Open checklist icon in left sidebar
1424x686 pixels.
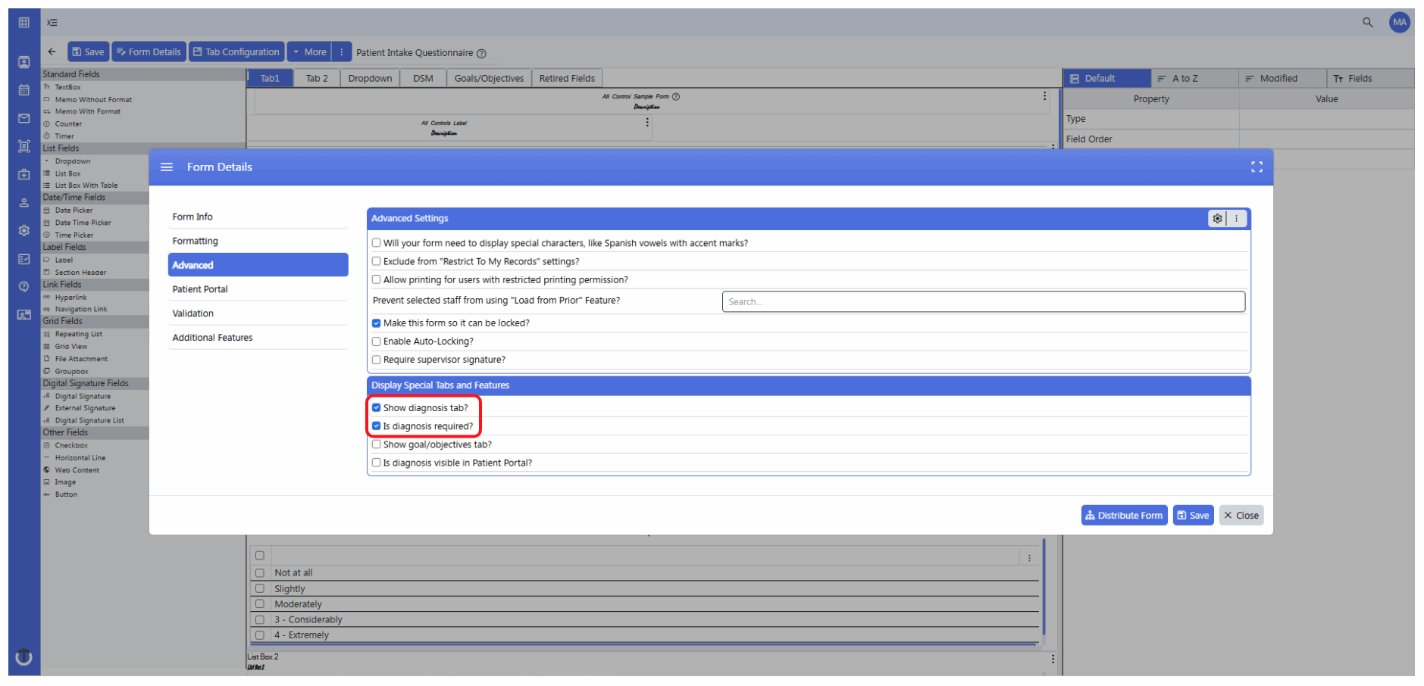(x=24, y=259)
